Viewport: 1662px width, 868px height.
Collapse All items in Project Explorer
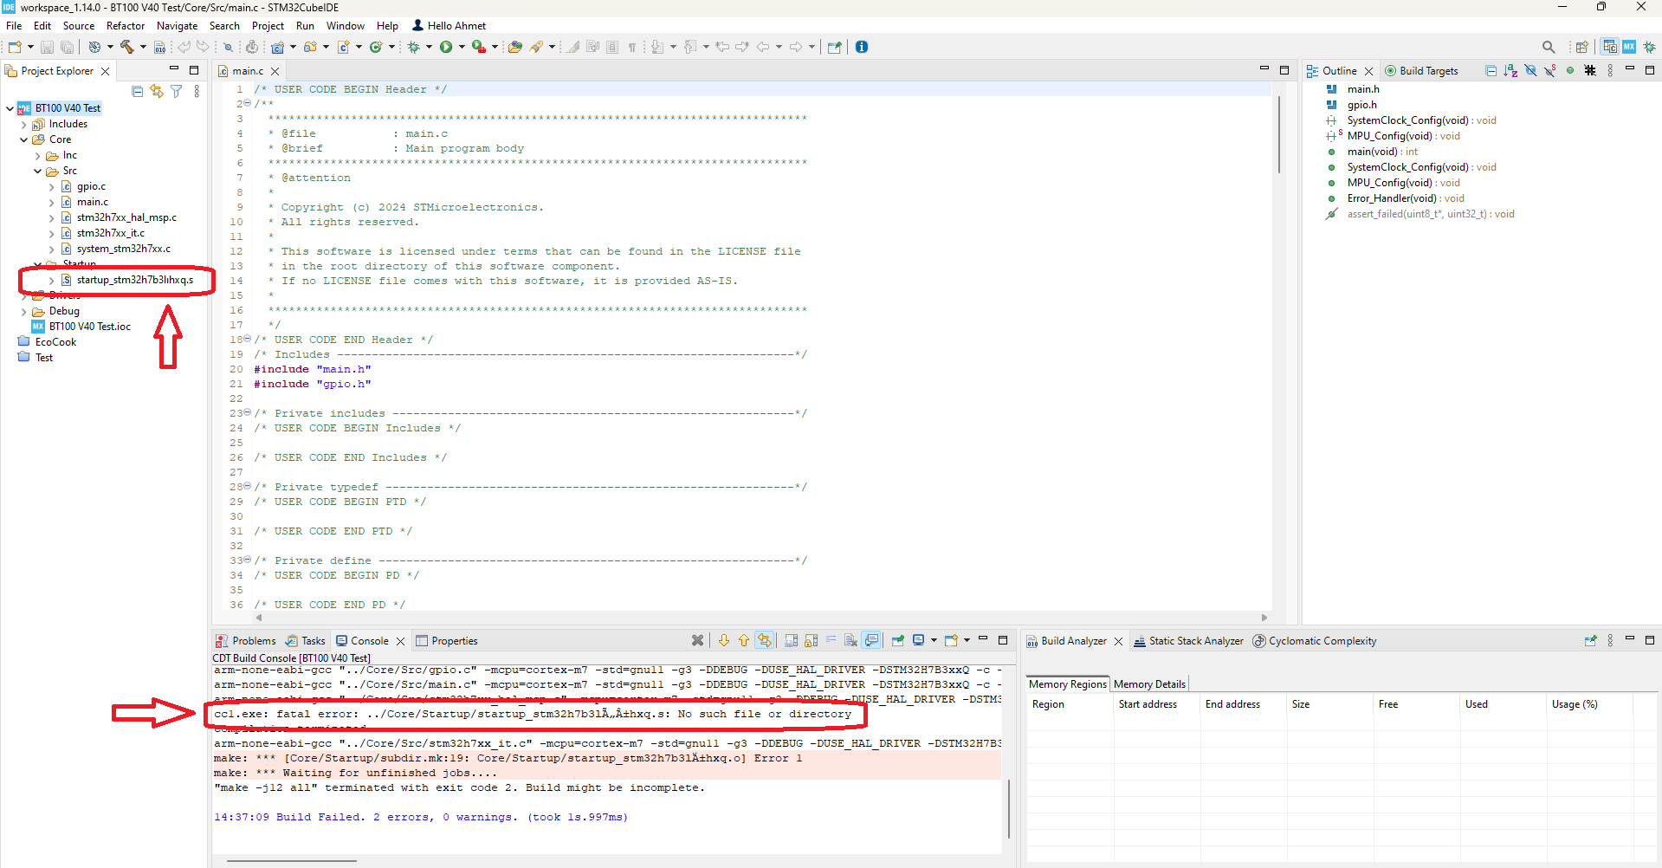(x=137, y=91)
